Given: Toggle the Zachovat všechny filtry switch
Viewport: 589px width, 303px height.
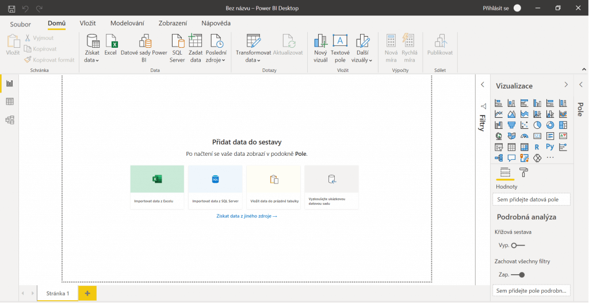Looking at the screenshot, I should pyautogui.click(x=518, y=275).
